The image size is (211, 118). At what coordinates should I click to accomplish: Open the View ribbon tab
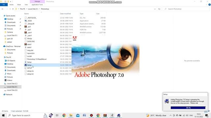pyautogui.click(x=26, y=5)
